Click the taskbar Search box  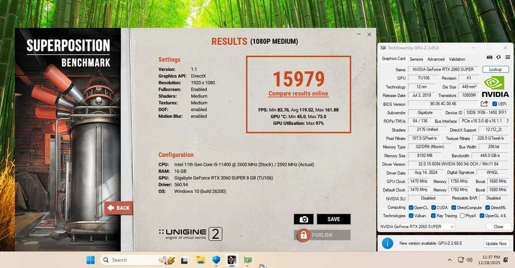coord(138,260)
